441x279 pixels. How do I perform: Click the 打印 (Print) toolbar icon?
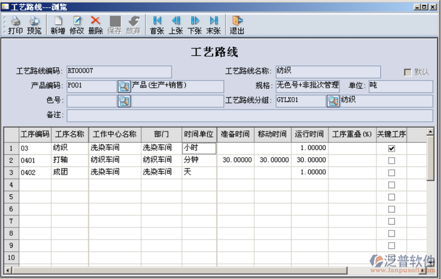(15, 25)
